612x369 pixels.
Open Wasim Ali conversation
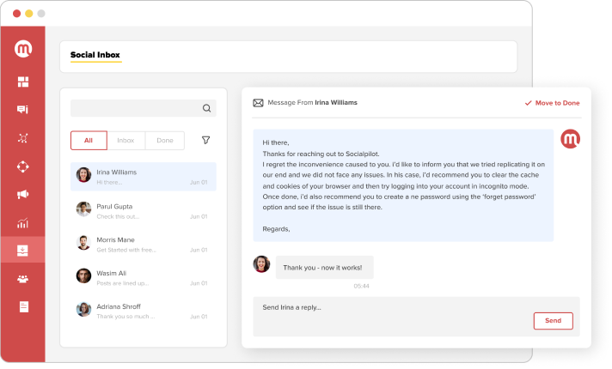(x=144, y=278)
